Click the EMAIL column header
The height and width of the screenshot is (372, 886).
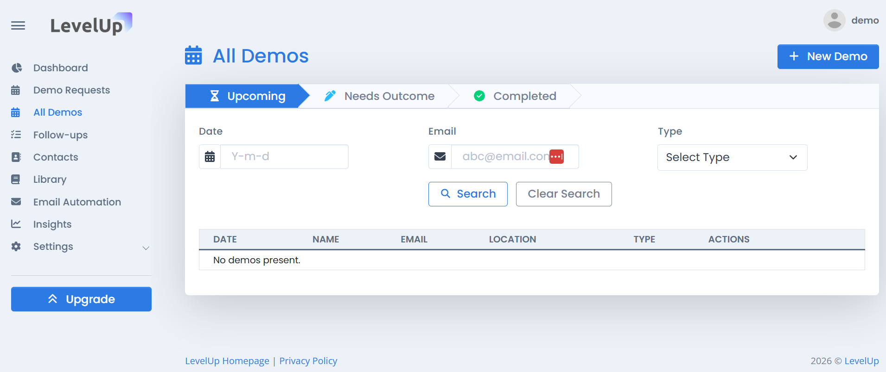414,239
